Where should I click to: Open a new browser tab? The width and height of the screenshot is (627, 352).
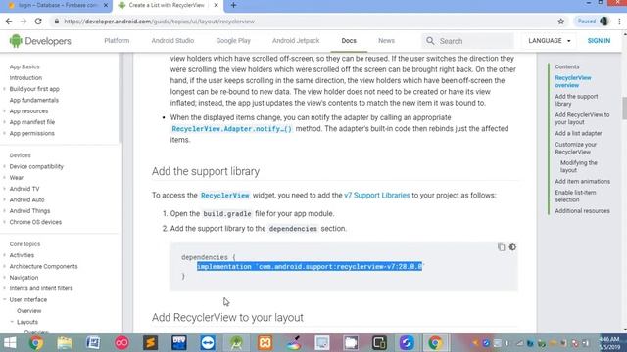[x=233, y=5]
